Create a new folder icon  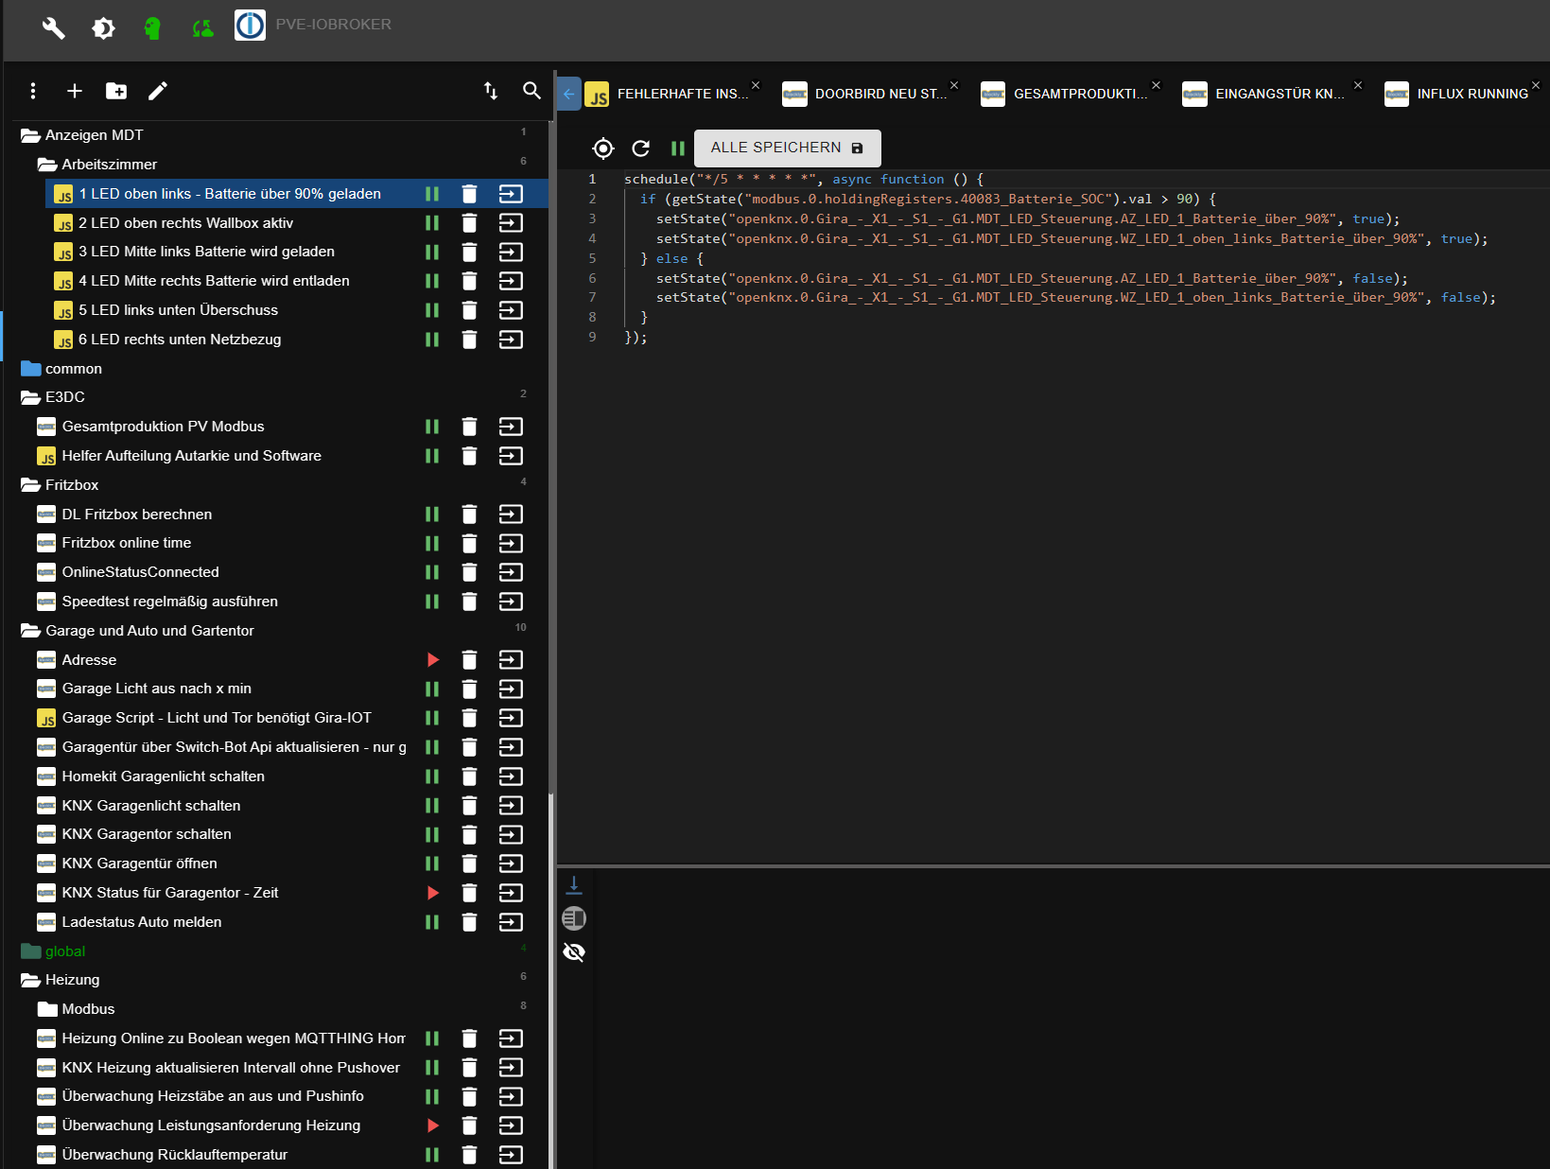116,91
